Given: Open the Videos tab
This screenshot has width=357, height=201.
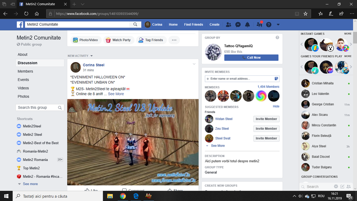Looking at the screenshot, I should click(x=23, y=88).
